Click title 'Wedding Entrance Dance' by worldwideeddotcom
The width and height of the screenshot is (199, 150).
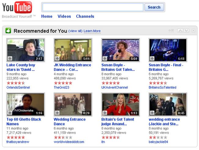point(70,122)
